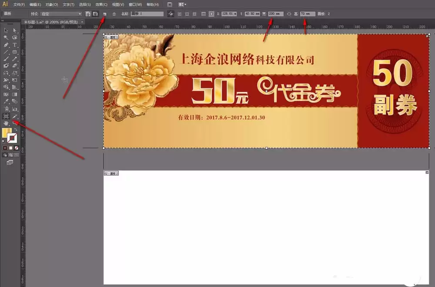435x287 pixels.
Task: Enable Draw Normal mode
Action: [5, 155]
